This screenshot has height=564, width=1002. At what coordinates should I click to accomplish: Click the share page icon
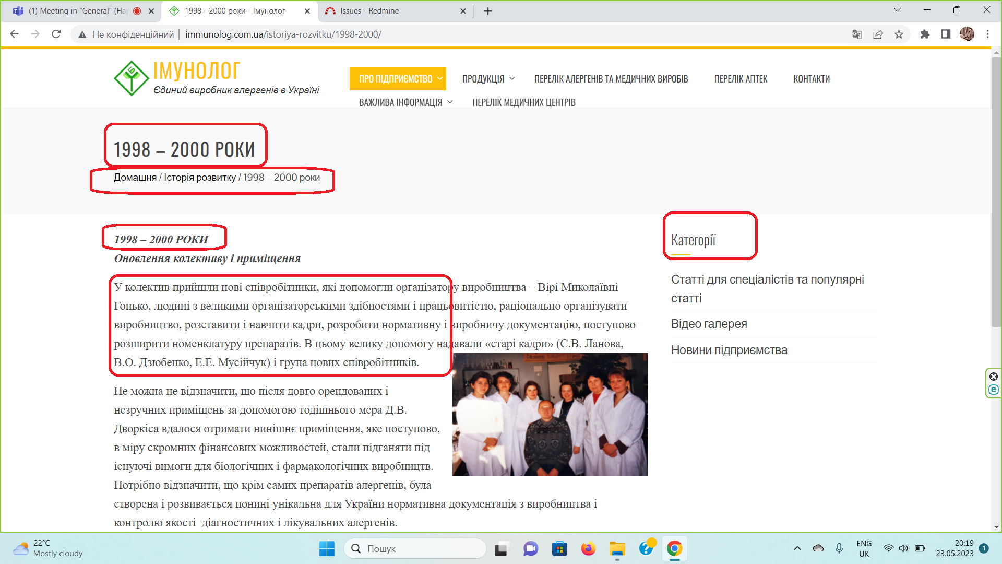pos(878,34)
